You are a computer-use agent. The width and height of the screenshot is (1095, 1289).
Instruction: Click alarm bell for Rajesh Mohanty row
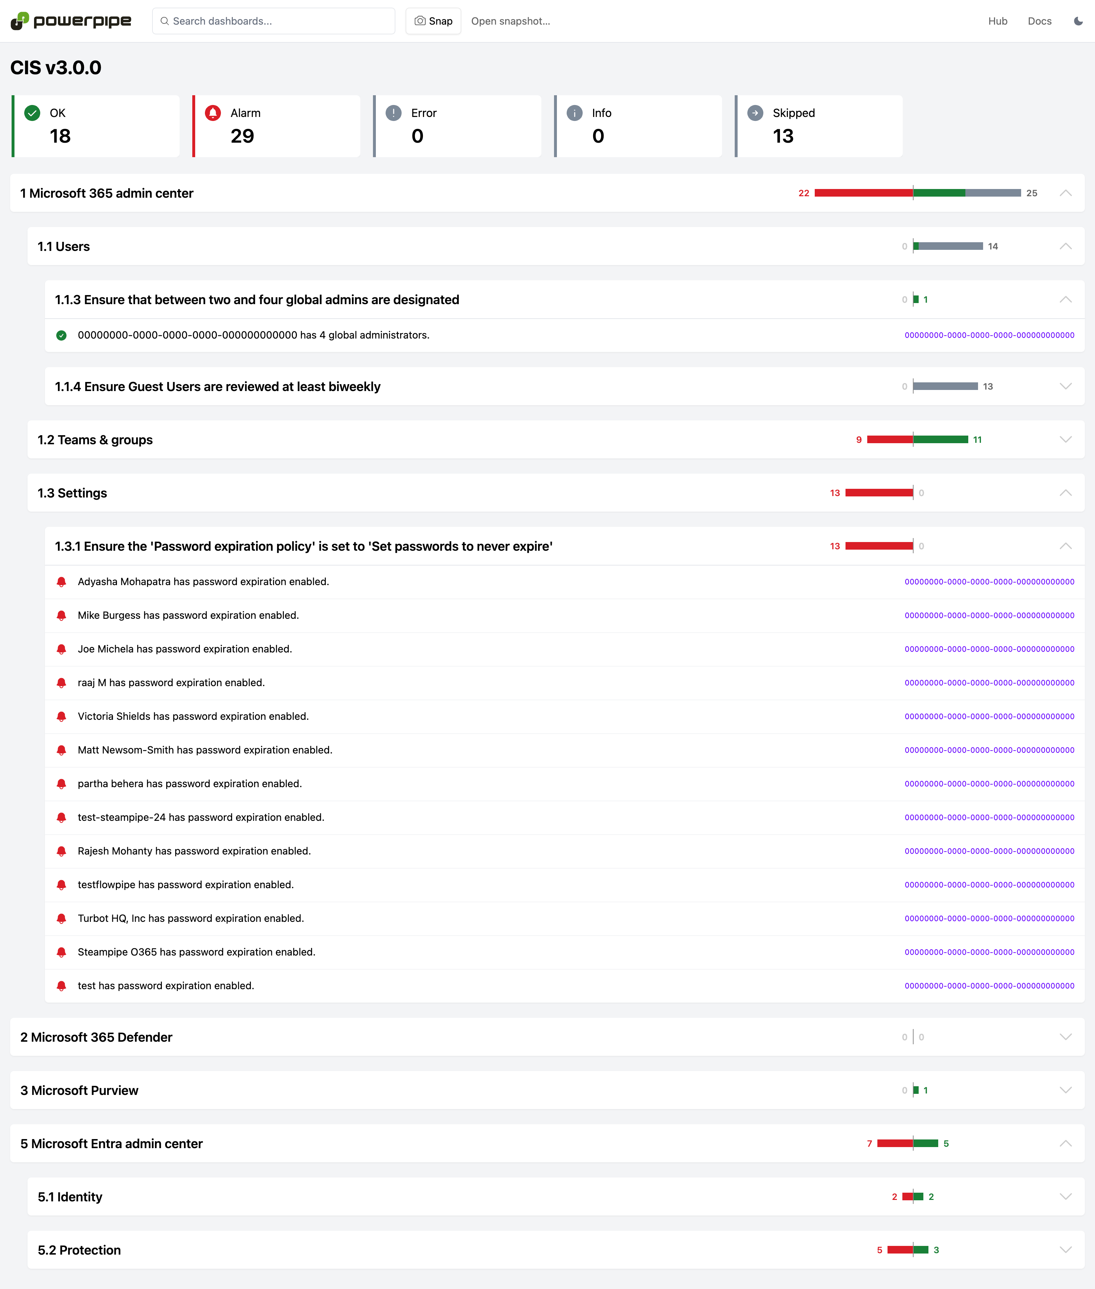pyautogui.click(x=62, y=851)
